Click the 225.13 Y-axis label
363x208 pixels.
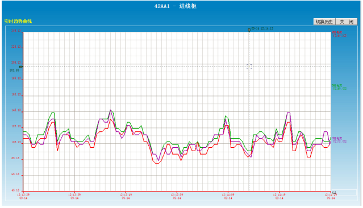(16, 47)
